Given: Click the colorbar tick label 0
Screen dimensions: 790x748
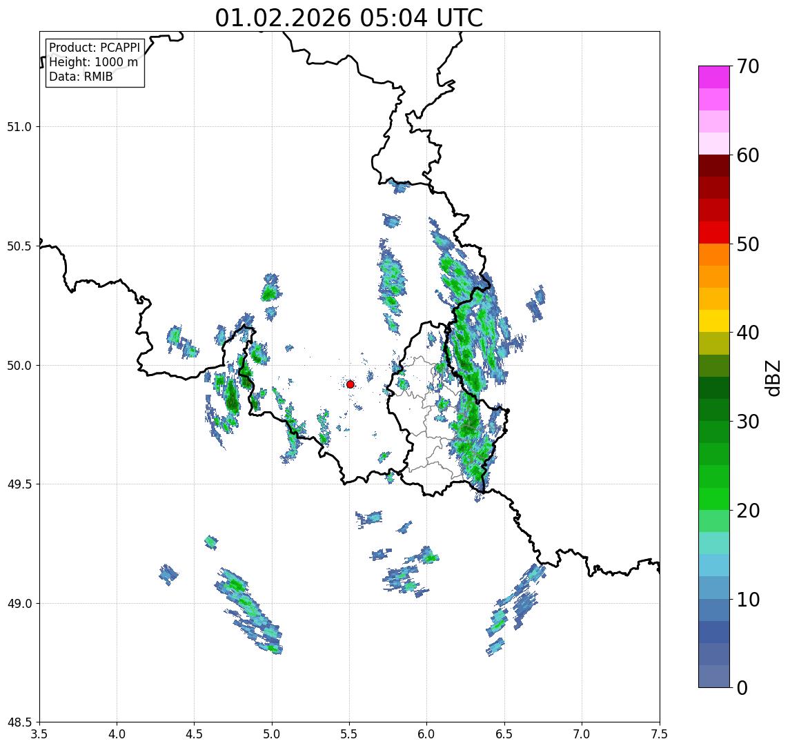Looking at the screenshot, I should pyautogui.click(x=742, y=687).
